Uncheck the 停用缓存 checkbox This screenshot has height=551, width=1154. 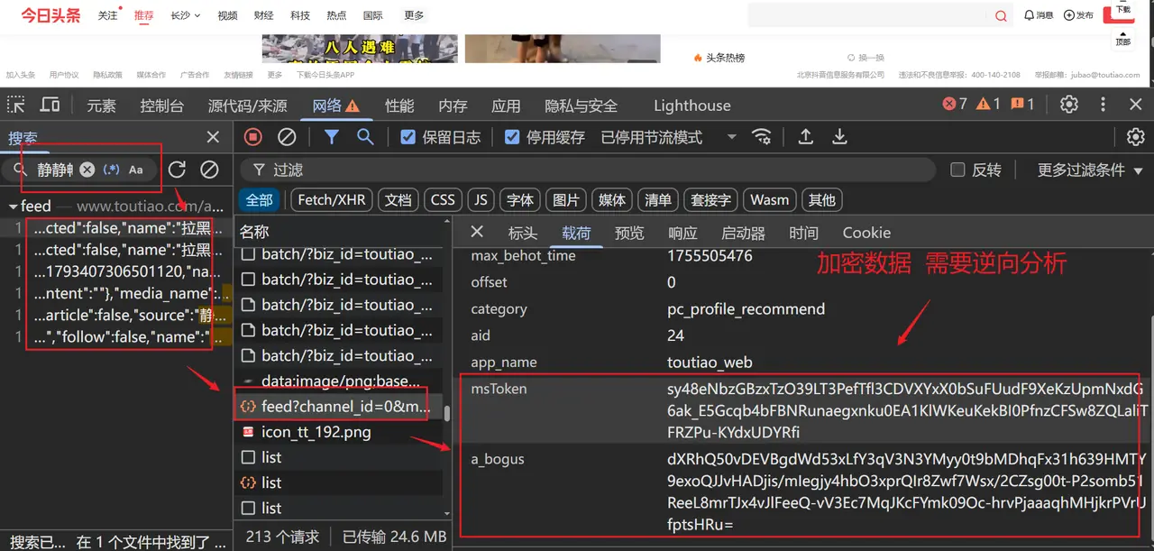(x=512, y=137)
